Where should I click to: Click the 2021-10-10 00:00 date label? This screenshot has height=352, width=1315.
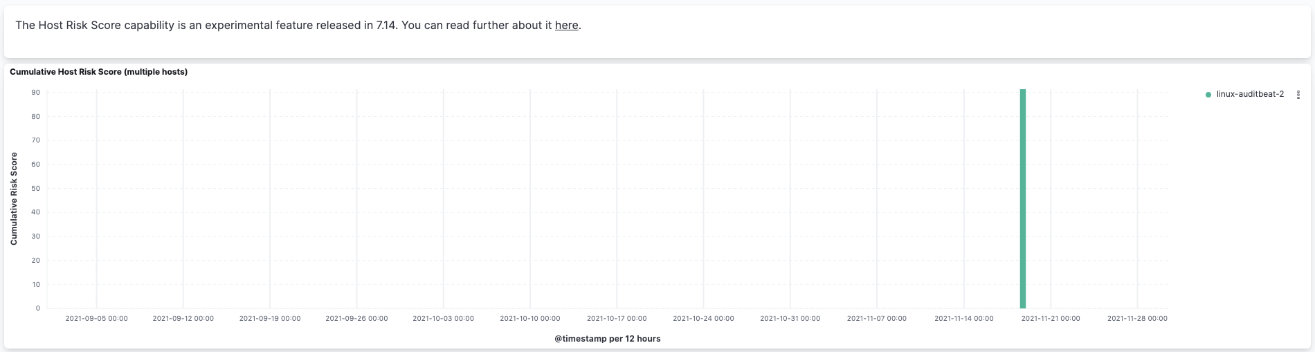pyautogui.click(x=530, y=319)
